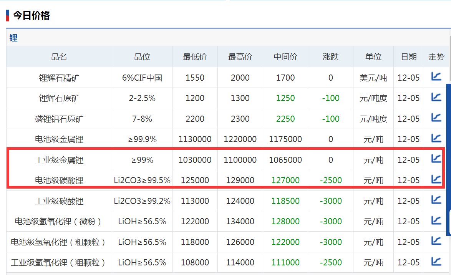Open trend chart for 磷锂铝石原矿
This screenshot has height=275, width=451.
pos(436,118)
